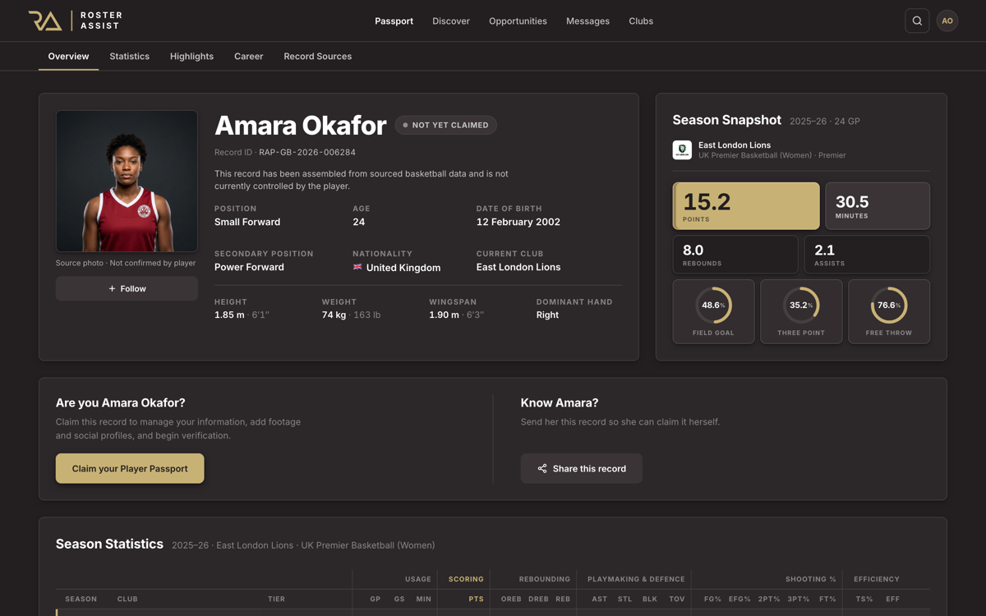This screenshot has width=986, height=616.
Task: Follow Amara Okafor
Action: point(127,288)
